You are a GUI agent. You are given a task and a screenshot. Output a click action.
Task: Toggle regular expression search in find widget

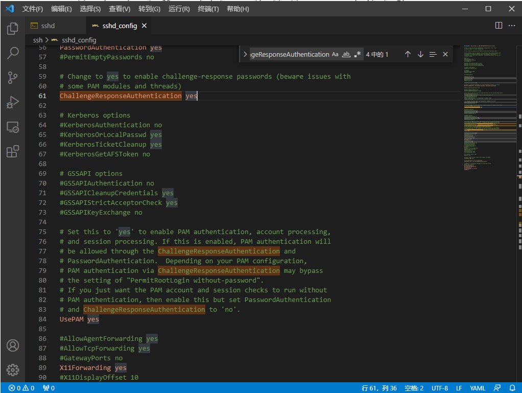(358, 54)
